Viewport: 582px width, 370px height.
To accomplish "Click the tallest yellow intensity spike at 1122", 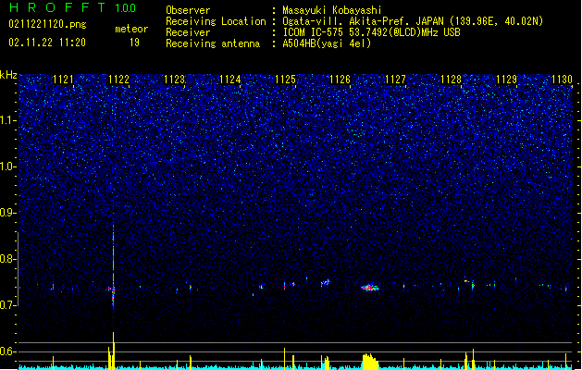I will pos(113,351).
